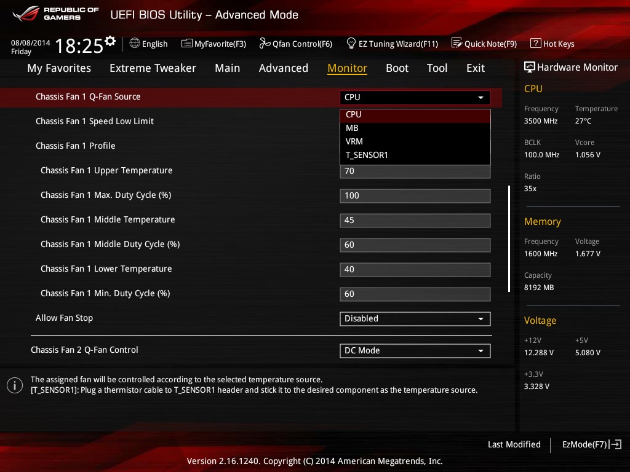The height and width of the screenshot is (472, 630).
Task: Click the 5.080 V reading
Action: [x=588, y=353]
